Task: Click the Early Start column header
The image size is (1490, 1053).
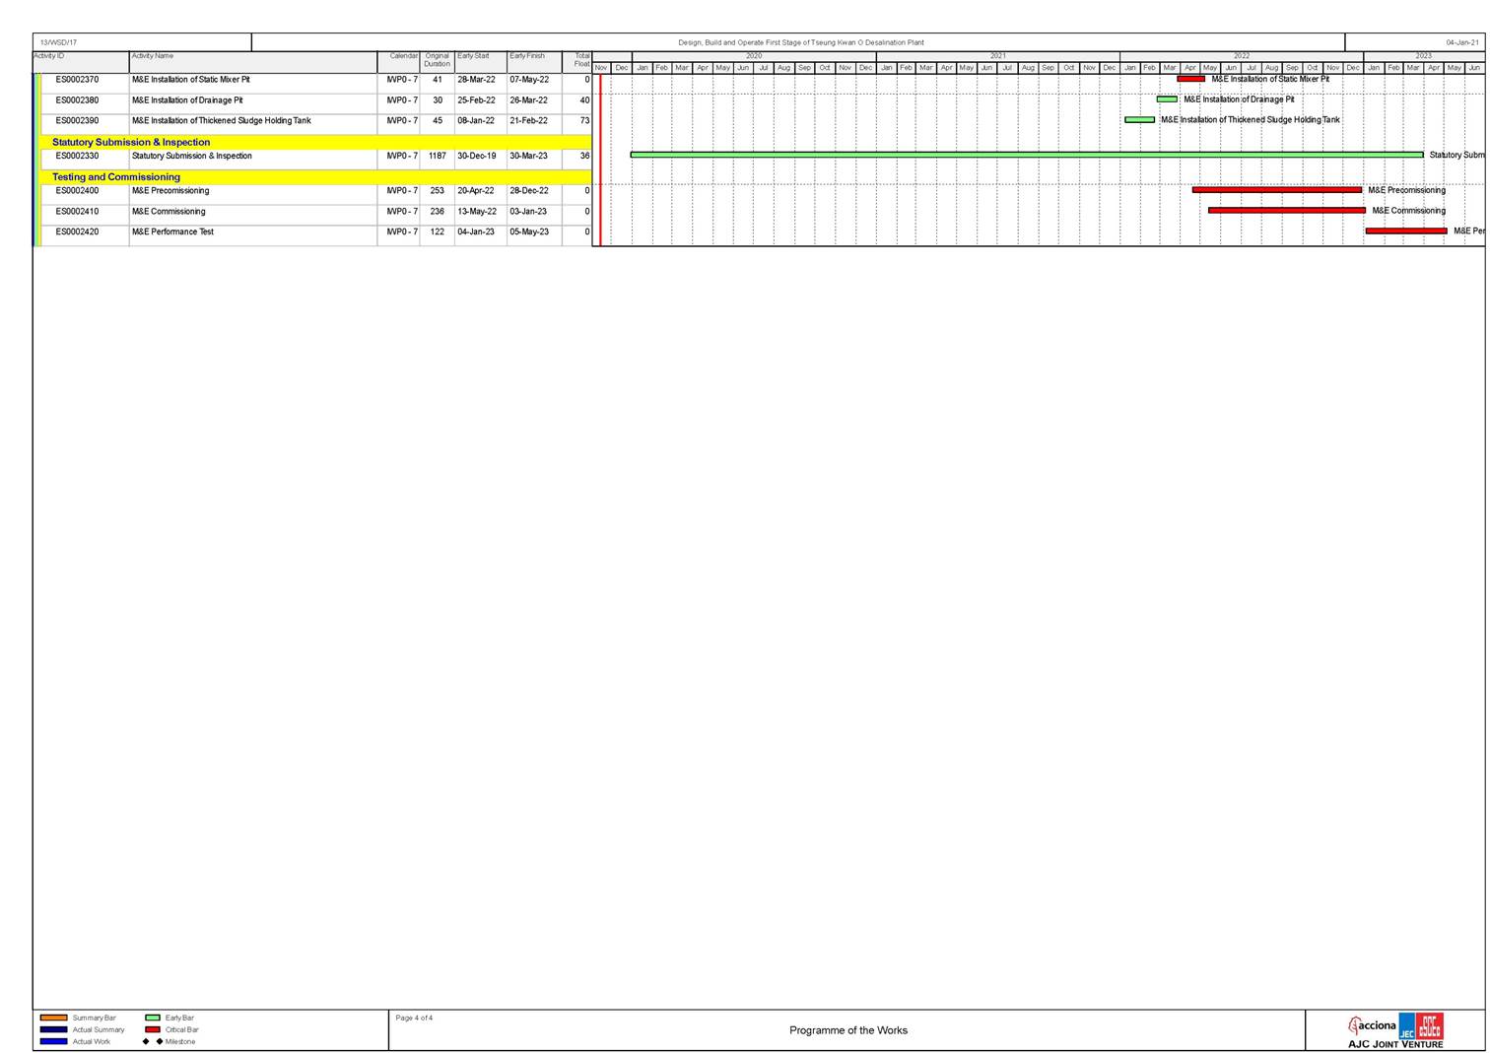Action: [x=473, y=56]
